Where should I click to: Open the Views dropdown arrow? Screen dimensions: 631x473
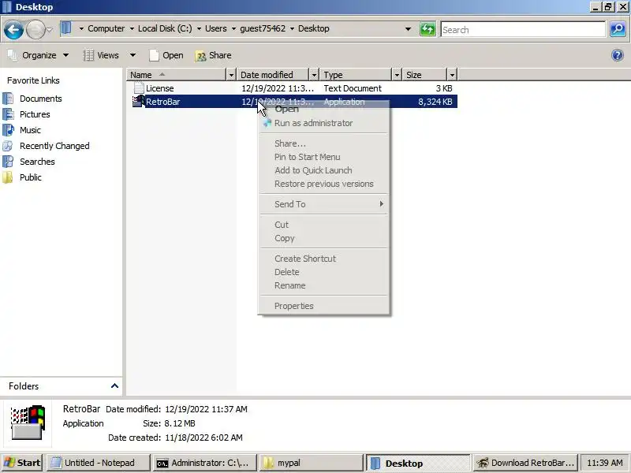pyautogui.click(x=133, y=55)
